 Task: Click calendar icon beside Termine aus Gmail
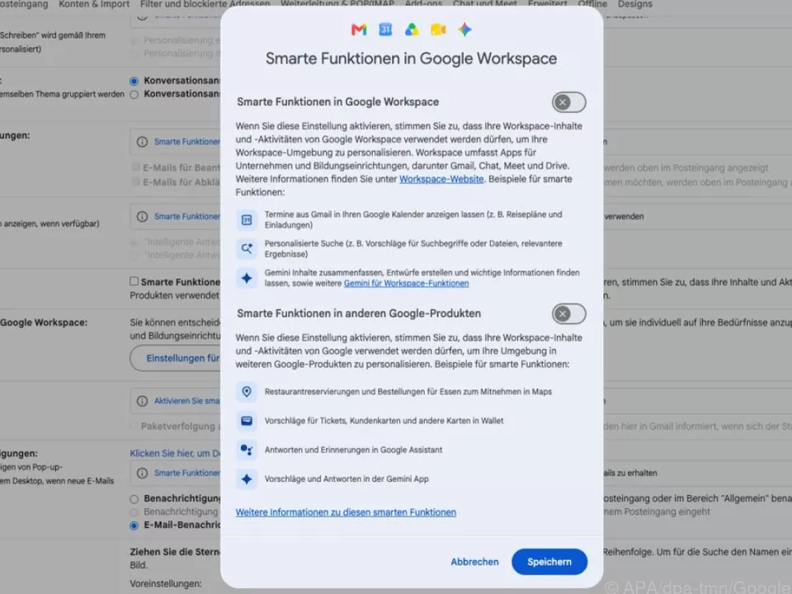point(247,219)
